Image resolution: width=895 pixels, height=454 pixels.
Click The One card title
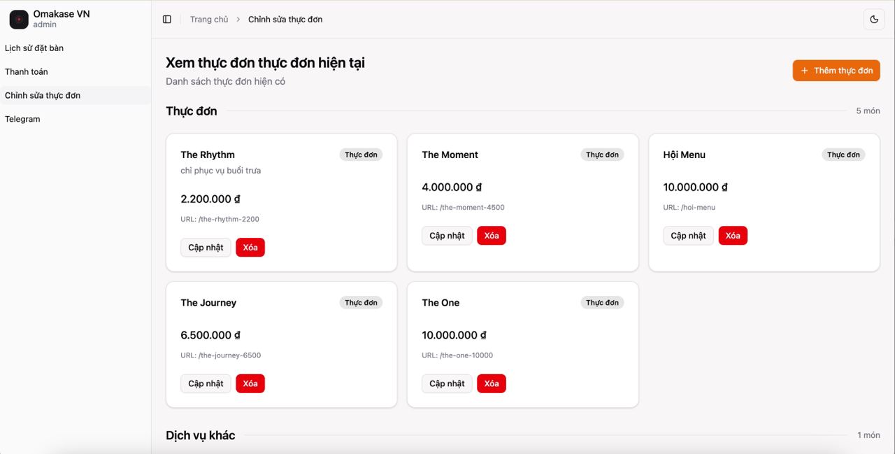click(x=441, y=303)
